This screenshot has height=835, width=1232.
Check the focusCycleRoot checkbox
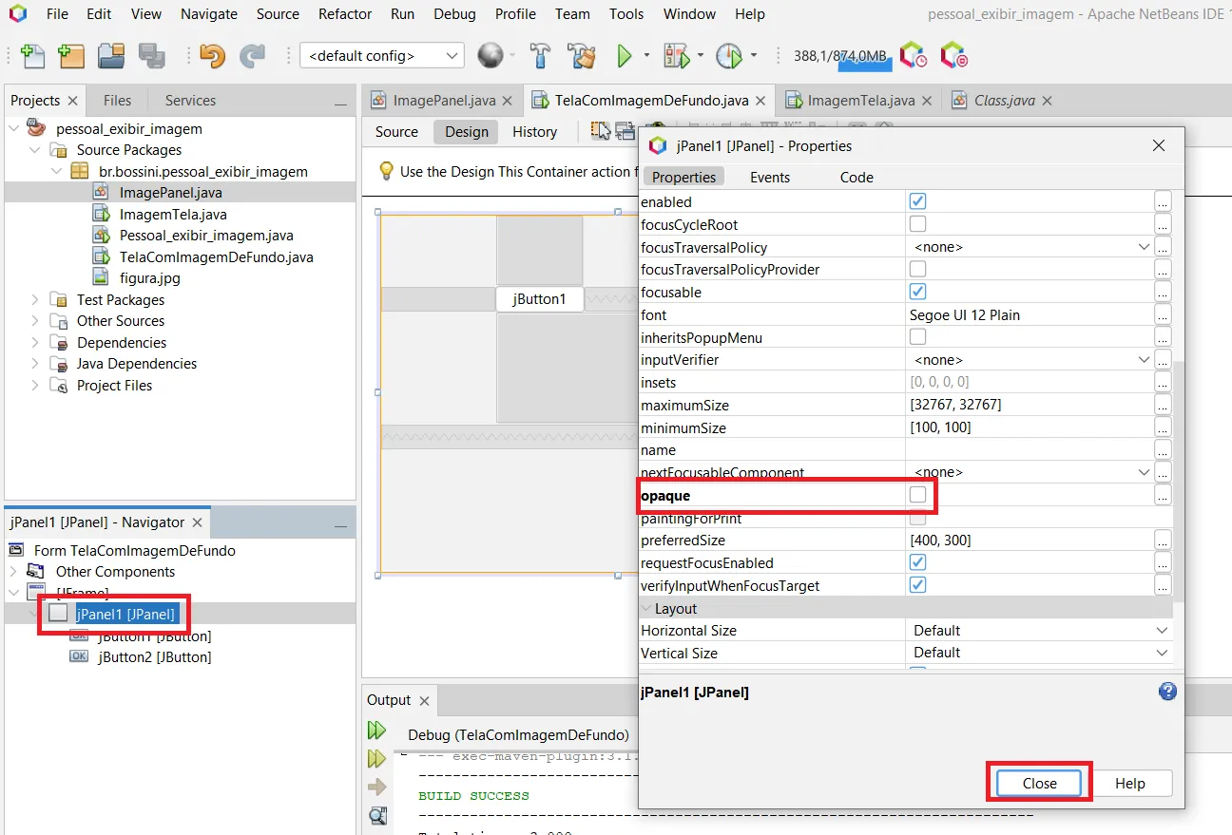917,224
